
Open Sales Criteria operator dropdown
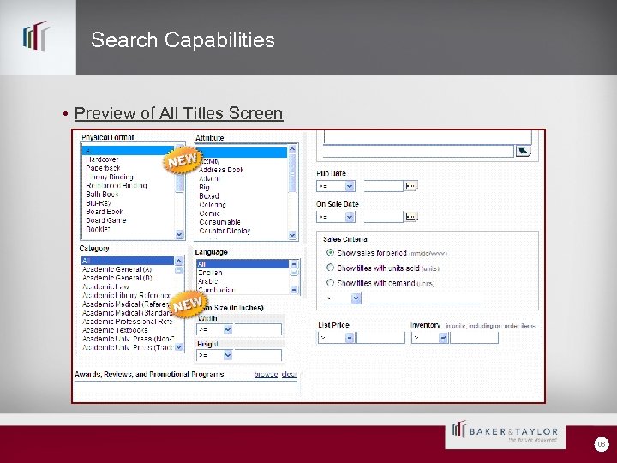356,298
